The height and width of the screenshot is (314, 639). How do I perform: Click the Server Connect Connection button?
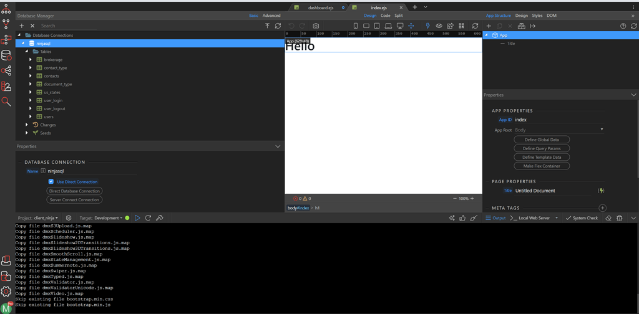(74, 200)
